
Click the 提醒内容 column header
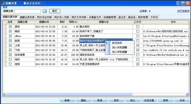coord(106,22)
